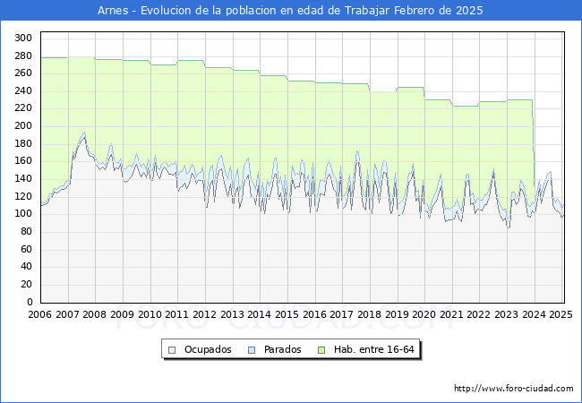The image size is (582, 403).
Task: Click the 80 y-axis value
Action: [x=26, y=232]
